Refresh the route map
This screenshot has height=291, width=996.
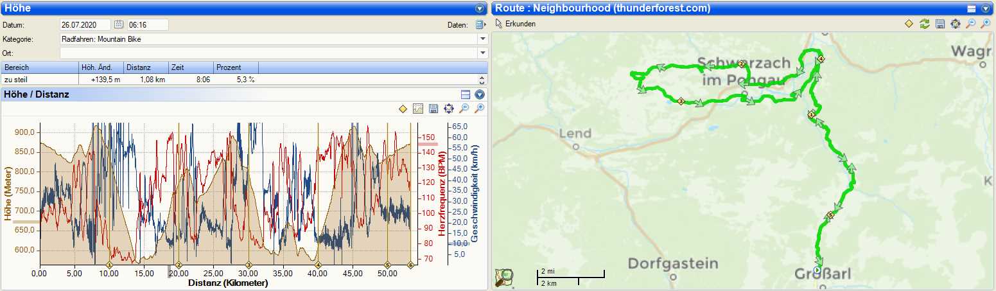click(924, 24)
